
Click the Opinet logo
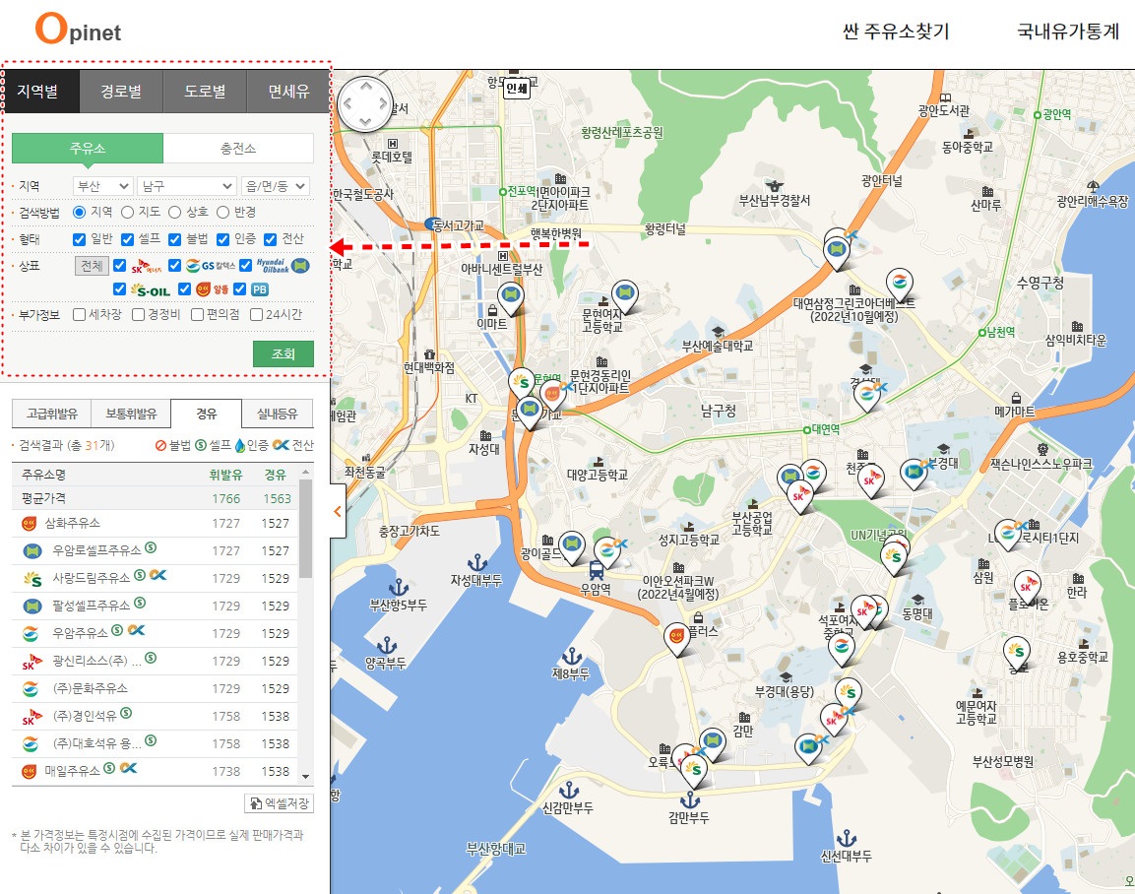coord(78,30)
